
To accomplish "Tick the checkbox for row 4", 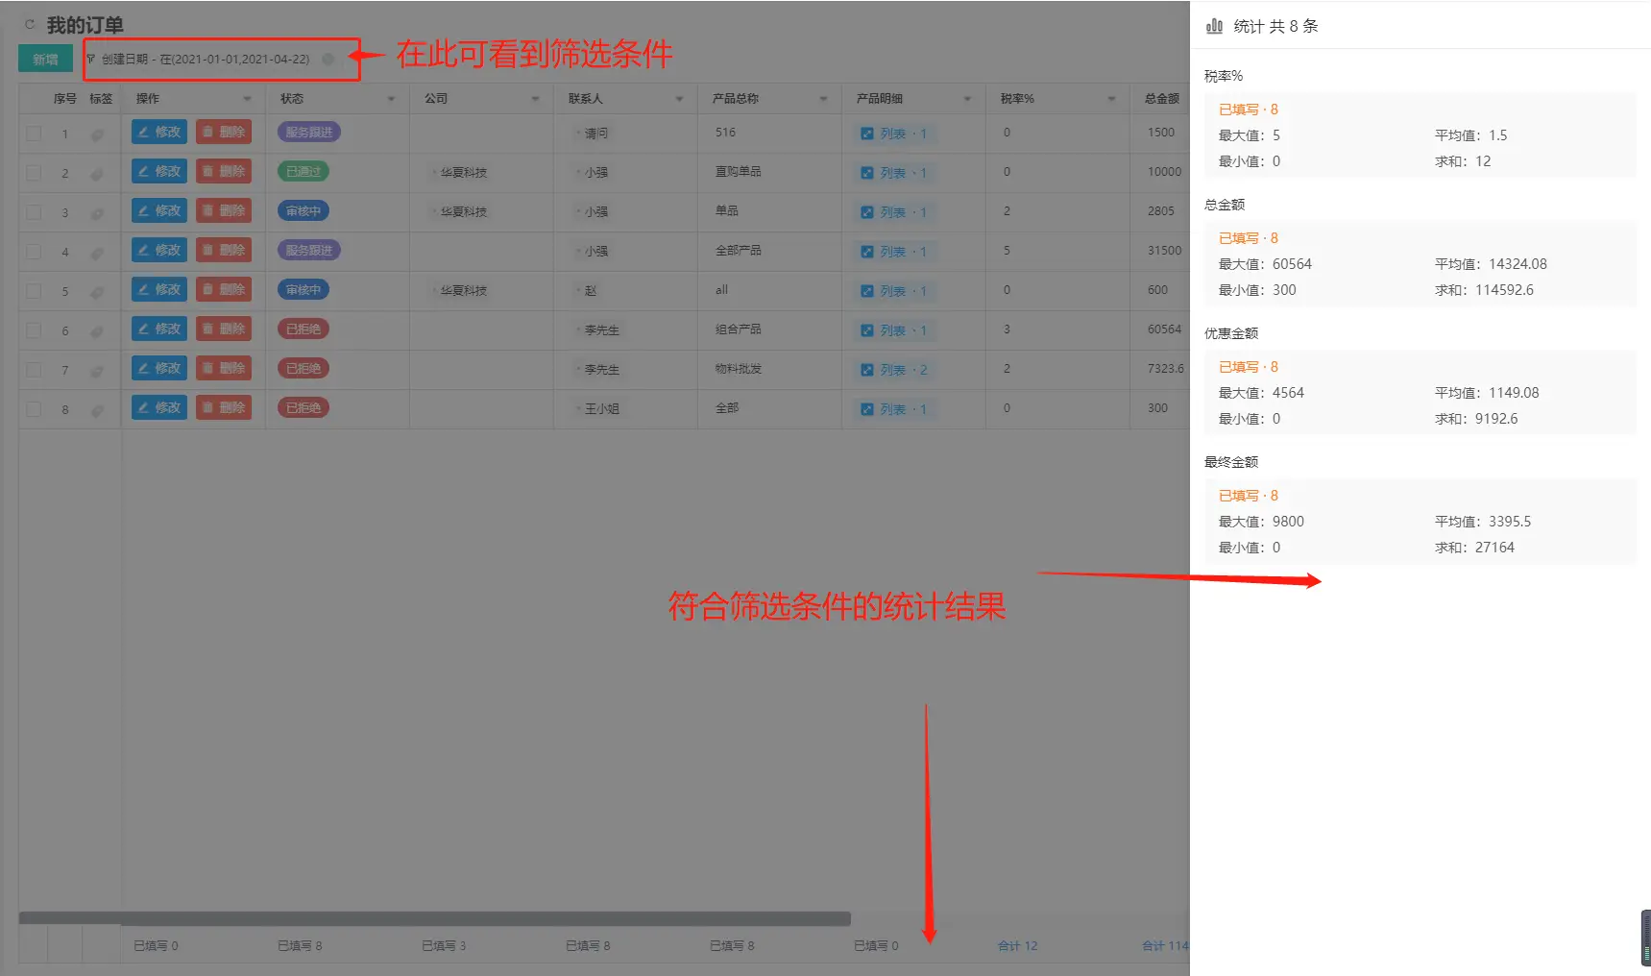I will point(35,252).
